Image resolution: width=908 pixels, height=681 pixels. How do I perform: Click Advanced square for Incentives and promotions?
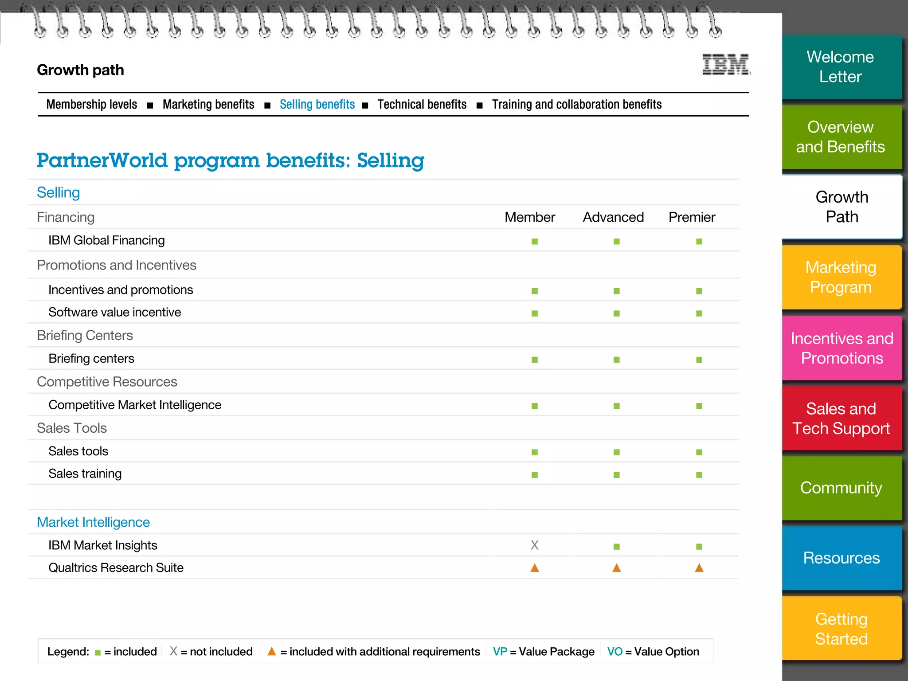617,291
